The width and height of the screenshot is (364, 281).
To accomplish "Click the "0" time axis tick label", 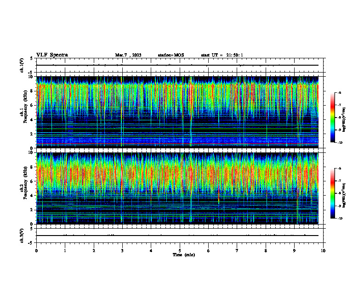I will coord(36,251).
